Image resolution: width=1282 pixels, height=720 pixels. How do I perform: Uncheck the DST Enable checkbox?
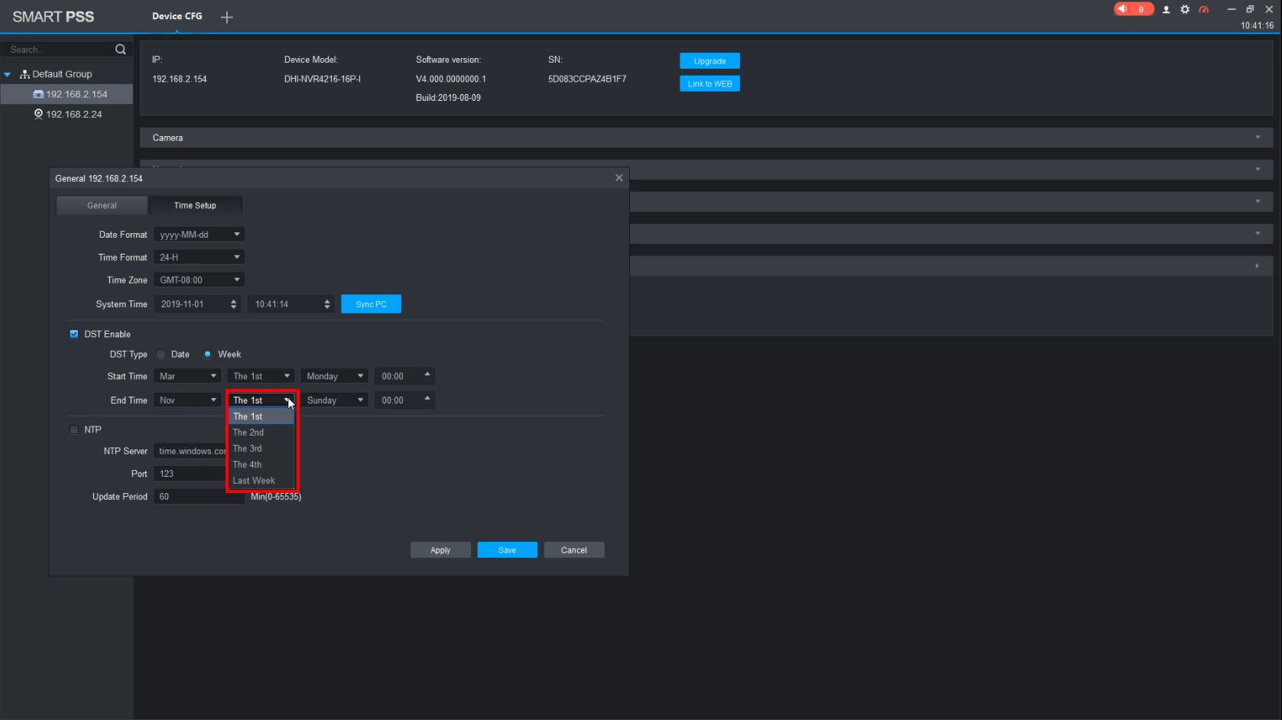74,334
